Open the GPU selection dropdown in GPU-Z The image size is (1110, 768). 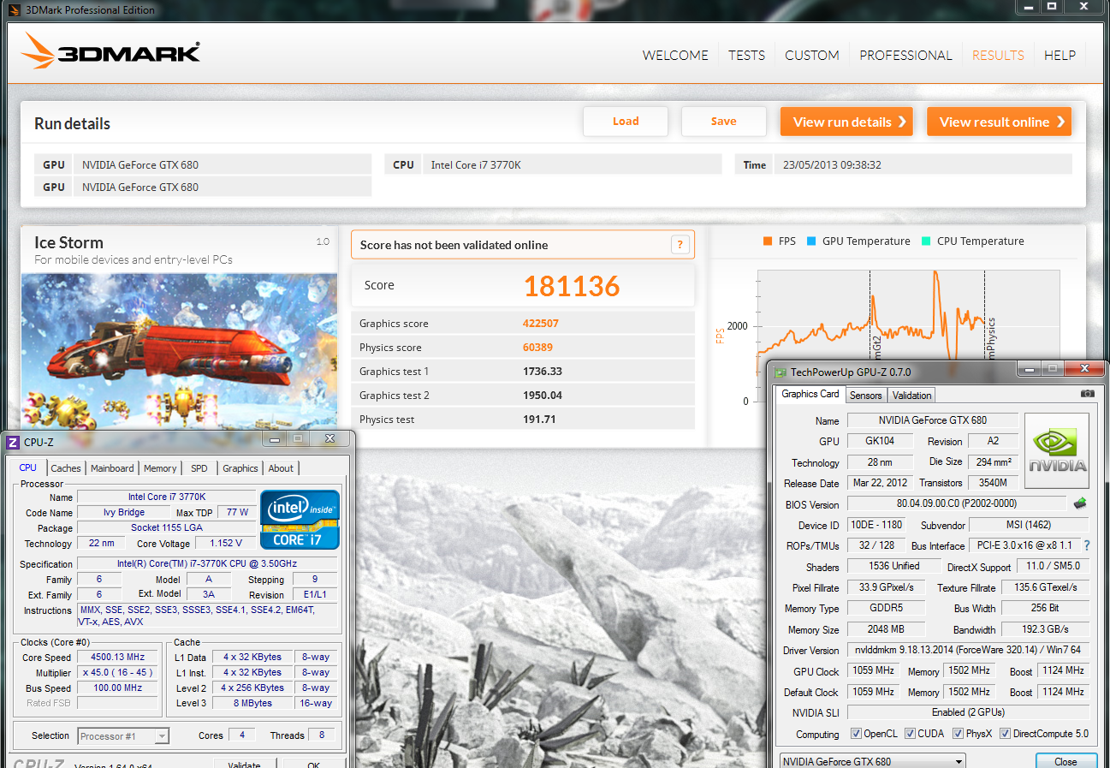(x=873, y=761)
